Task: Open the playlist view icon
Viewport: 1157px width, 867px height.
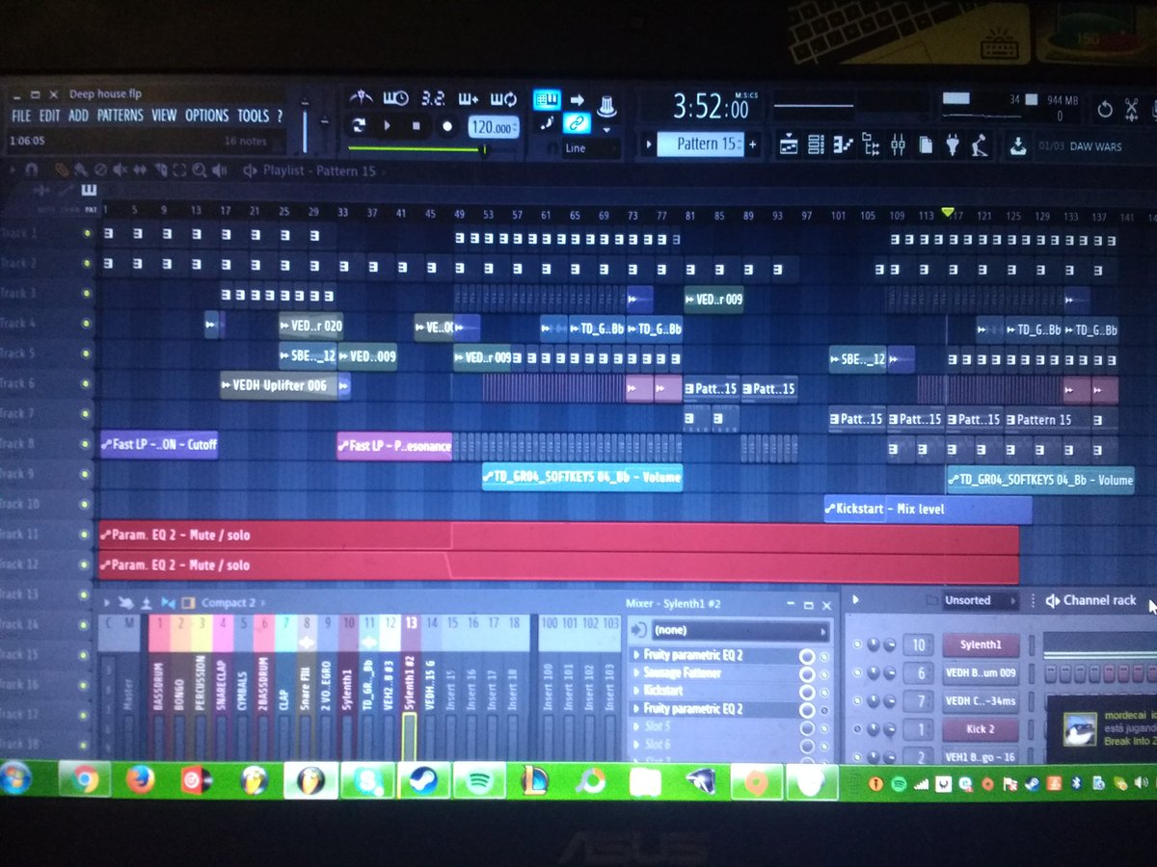Action: [790, 145]
